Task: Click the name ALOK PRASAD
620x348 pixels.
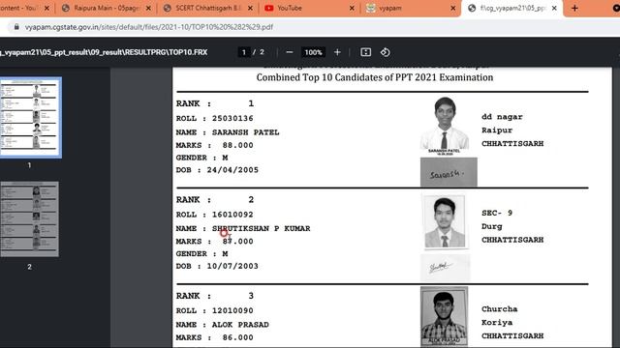Action: tap(240, 325)
